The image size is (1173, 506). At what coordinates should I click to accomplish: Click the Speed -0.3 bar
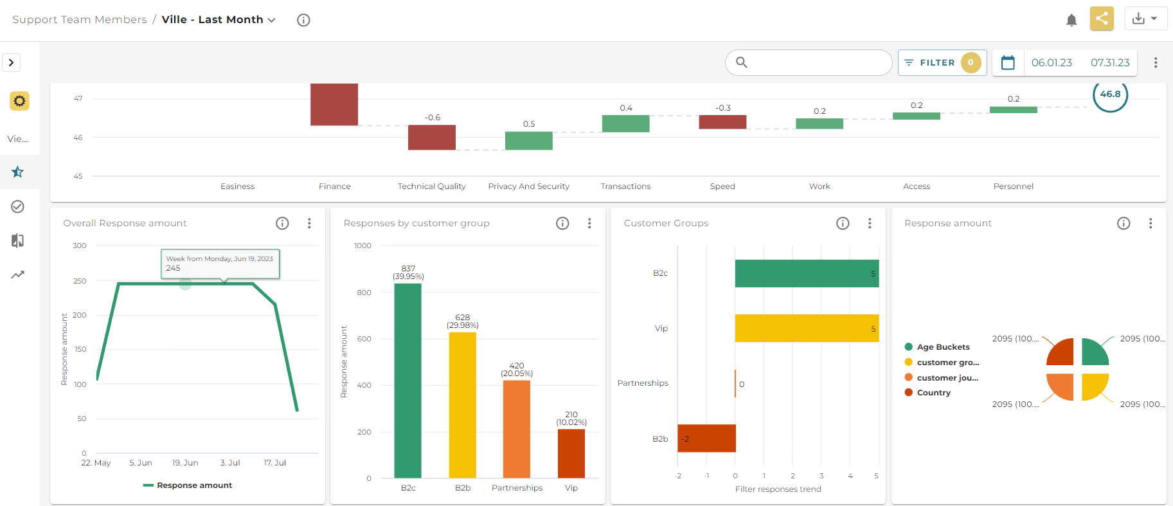tap(722, 122)
